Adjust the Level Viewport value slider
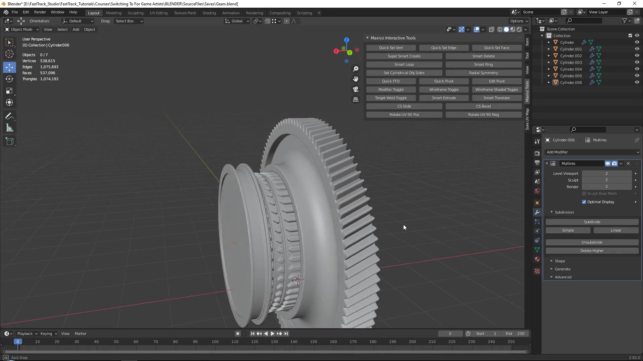This screenshot has width=643, height=361. pos(606,173)
